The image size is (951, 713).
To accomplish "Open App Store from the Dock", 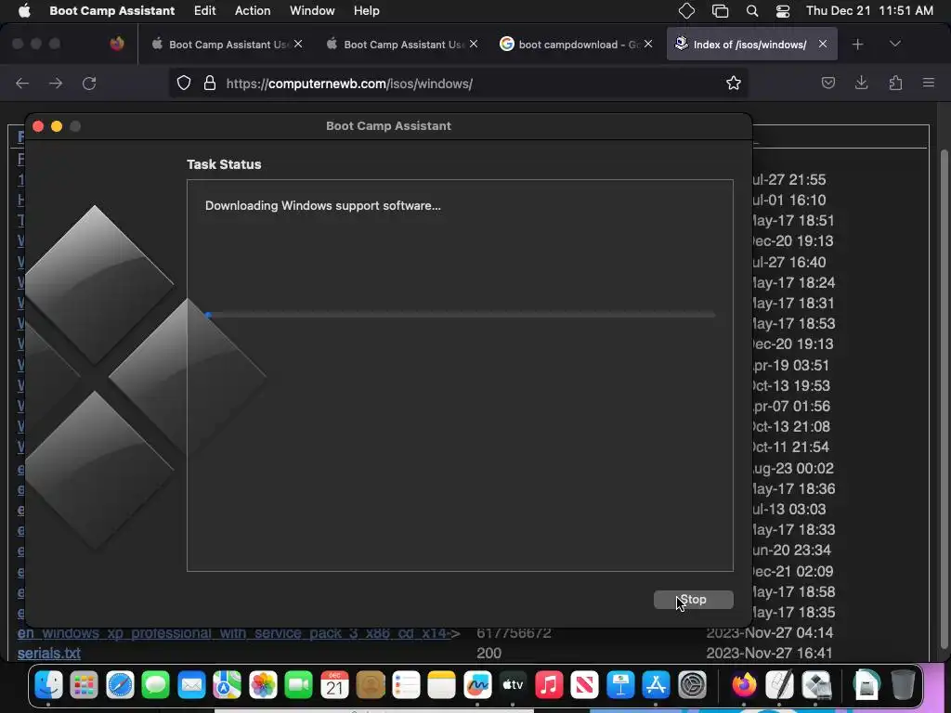I will pyautogui.click(x=657, y=686).
